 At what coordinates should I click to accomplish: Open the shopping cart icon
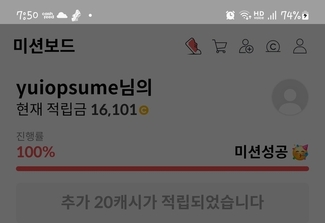220,46
